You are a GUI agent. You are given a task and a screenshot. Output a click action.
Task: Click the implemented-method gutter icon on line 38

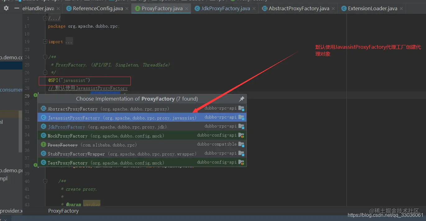coord(35,165)
